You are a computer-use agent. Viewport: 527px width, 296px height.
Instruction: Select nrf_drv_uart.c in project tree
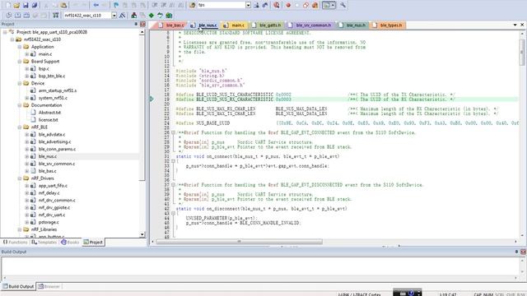(x=52, y=215)
